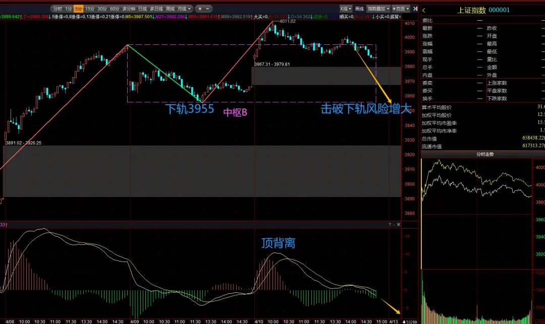Open 指数叠加 index overlay dropdown
Image resolution: width=545 pixels, height=324 pixels.
tap(378, 9)
